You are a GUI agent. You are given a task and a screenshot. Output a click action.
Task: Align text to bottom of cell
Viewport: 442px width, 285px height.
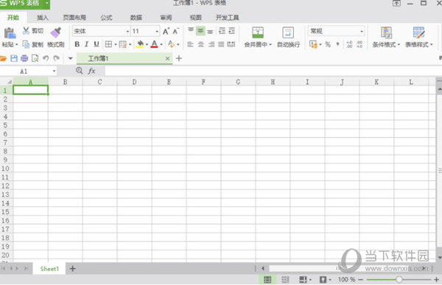pos(210,31)
